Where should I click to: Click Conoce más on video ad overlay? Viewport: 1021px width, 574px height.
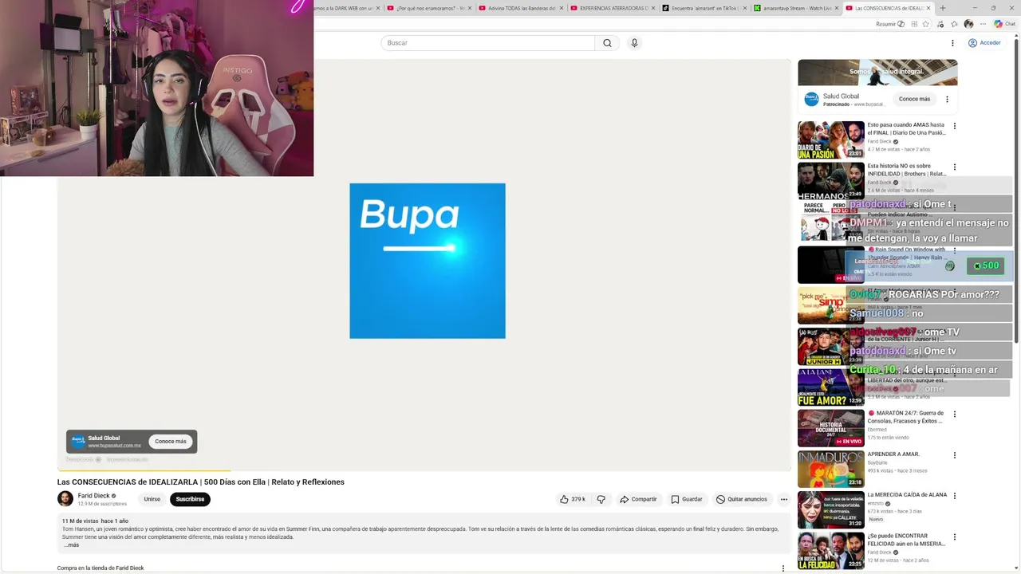pyautogui.click(x=171, y=441)
